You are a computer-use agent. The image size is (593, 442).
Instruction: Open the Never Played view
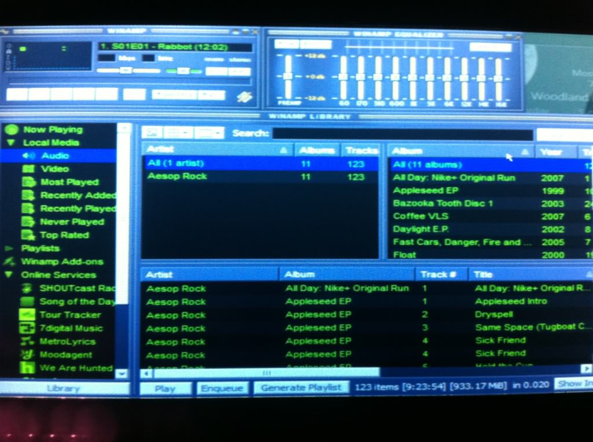click(x=72, y=222)
